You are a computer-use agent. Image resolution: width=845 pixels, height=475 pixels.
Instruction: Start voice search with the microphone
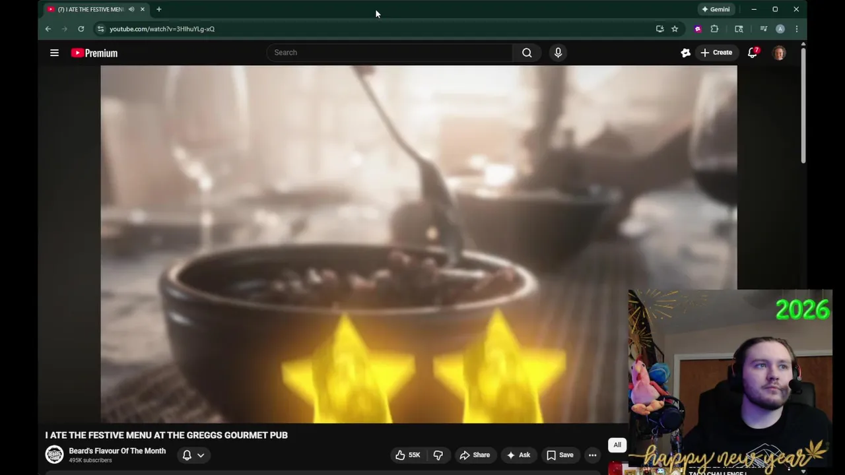(558, 53)
